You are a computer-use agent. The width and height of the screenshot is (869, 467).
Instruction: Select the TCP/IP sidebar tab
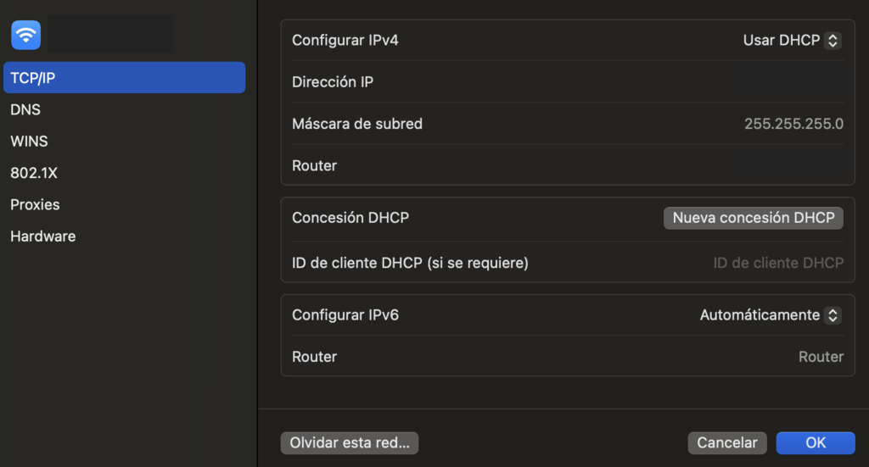click(124, 78)
